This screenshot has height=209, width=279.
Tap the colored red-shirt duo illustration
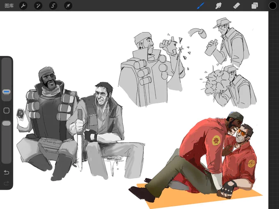(195, 159)
